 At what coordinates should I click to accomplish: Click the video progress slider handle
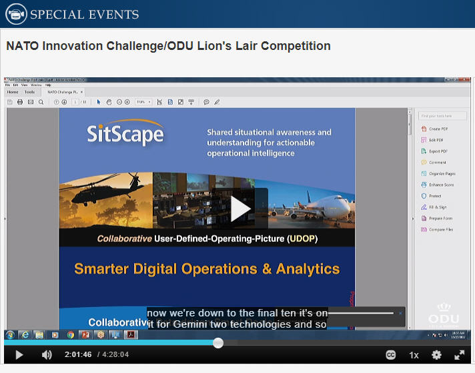point(217,343)
